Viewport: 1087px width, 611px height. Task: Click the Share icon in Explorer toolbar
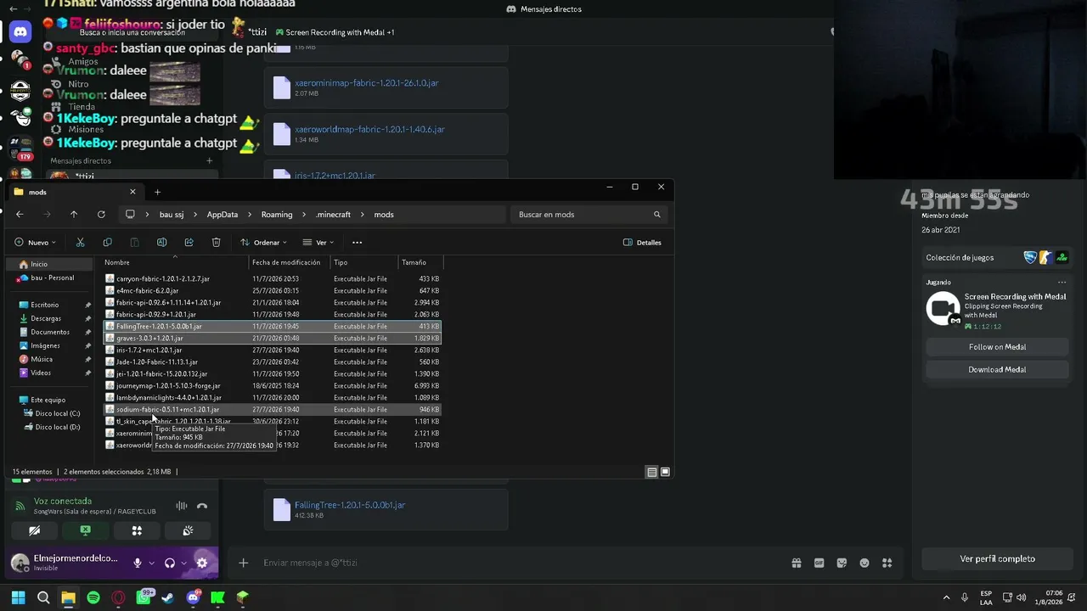[x=189, y=242]
